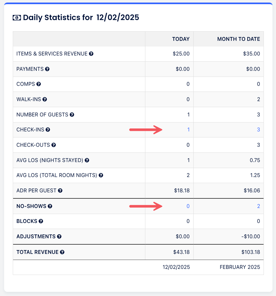Open month-to-date Check-Ins link

point(258,130)
